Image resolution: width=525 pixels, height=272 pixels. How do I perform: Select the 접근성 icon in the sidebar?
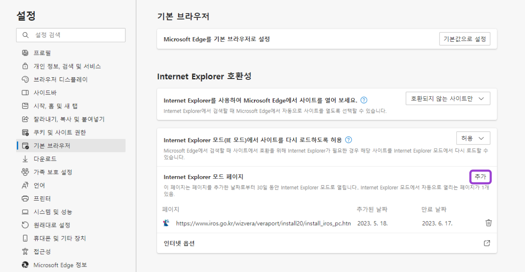coord(25,252)
